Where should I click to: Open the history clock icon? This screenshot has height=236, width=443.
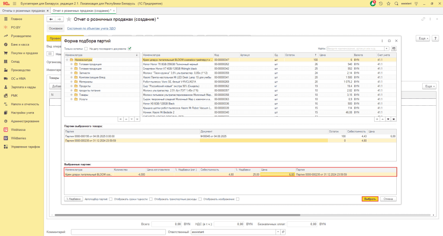coord(381,3)
